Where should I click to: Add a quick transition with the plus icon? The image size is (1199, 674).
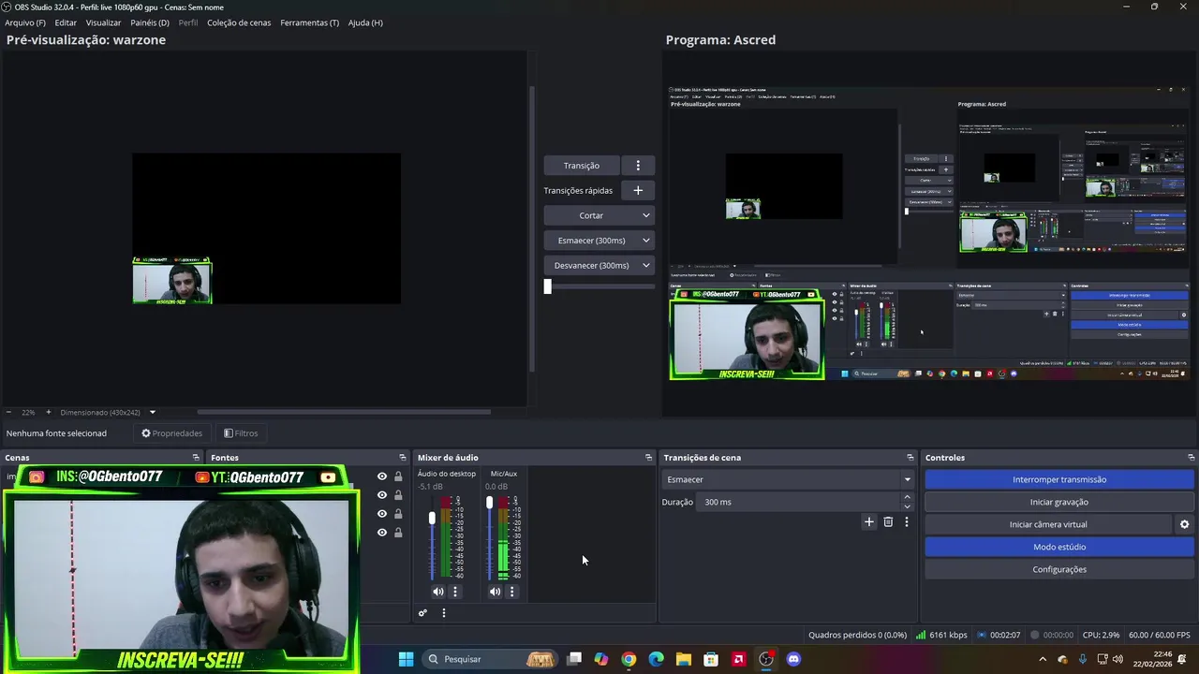(638, 190)
